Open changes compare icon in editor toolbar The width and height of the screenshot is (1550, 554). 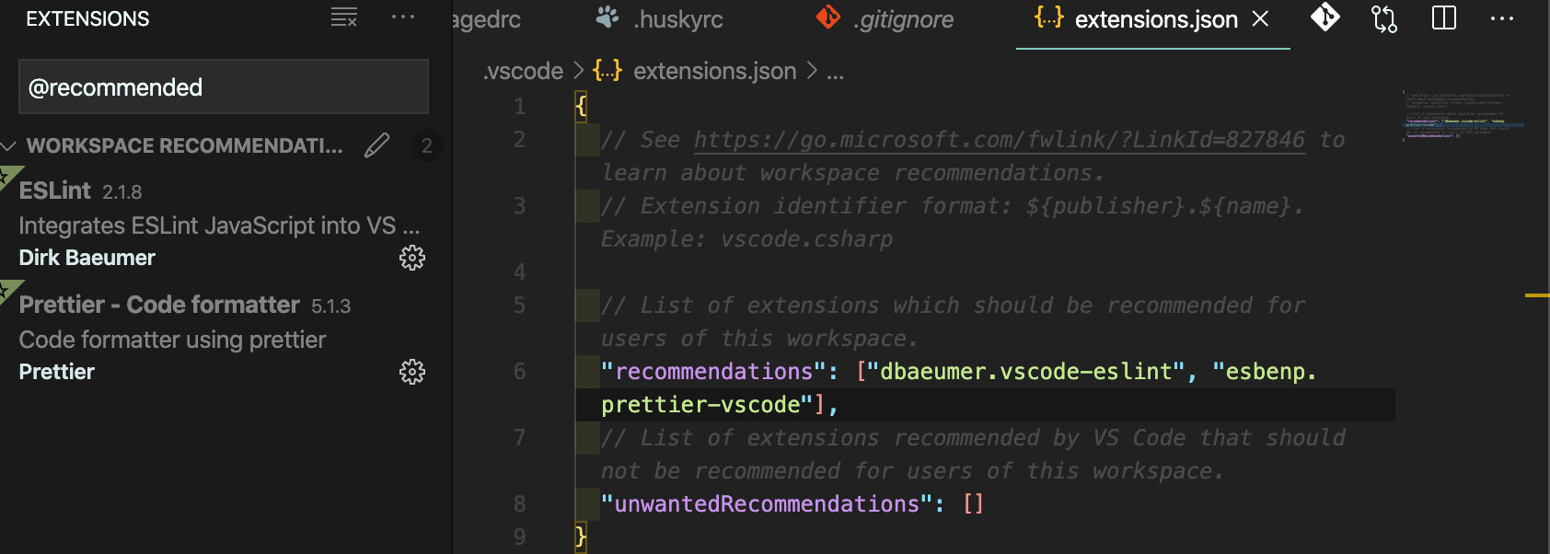1384,18
